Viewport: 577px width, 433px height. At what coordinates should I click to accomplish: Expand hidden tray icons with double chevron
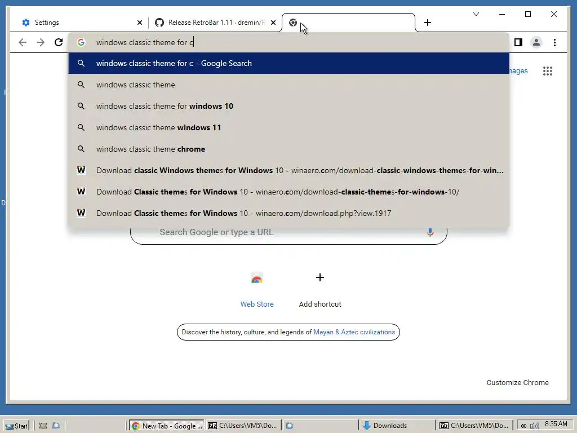click(523, 426)
